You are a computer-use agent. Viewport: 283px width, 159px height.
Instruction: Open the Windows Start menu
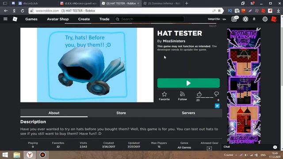pos(5,155)
